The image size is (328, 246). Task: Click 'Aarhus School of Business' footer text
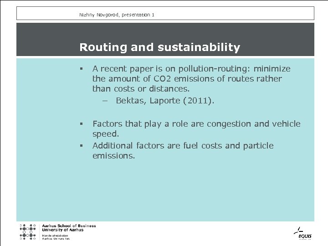69,226
